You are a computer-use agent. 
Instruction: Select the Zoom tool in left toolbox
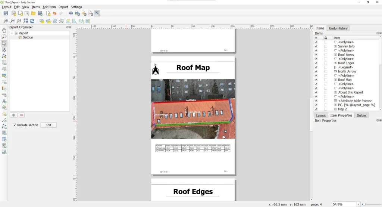click(4, 37)
